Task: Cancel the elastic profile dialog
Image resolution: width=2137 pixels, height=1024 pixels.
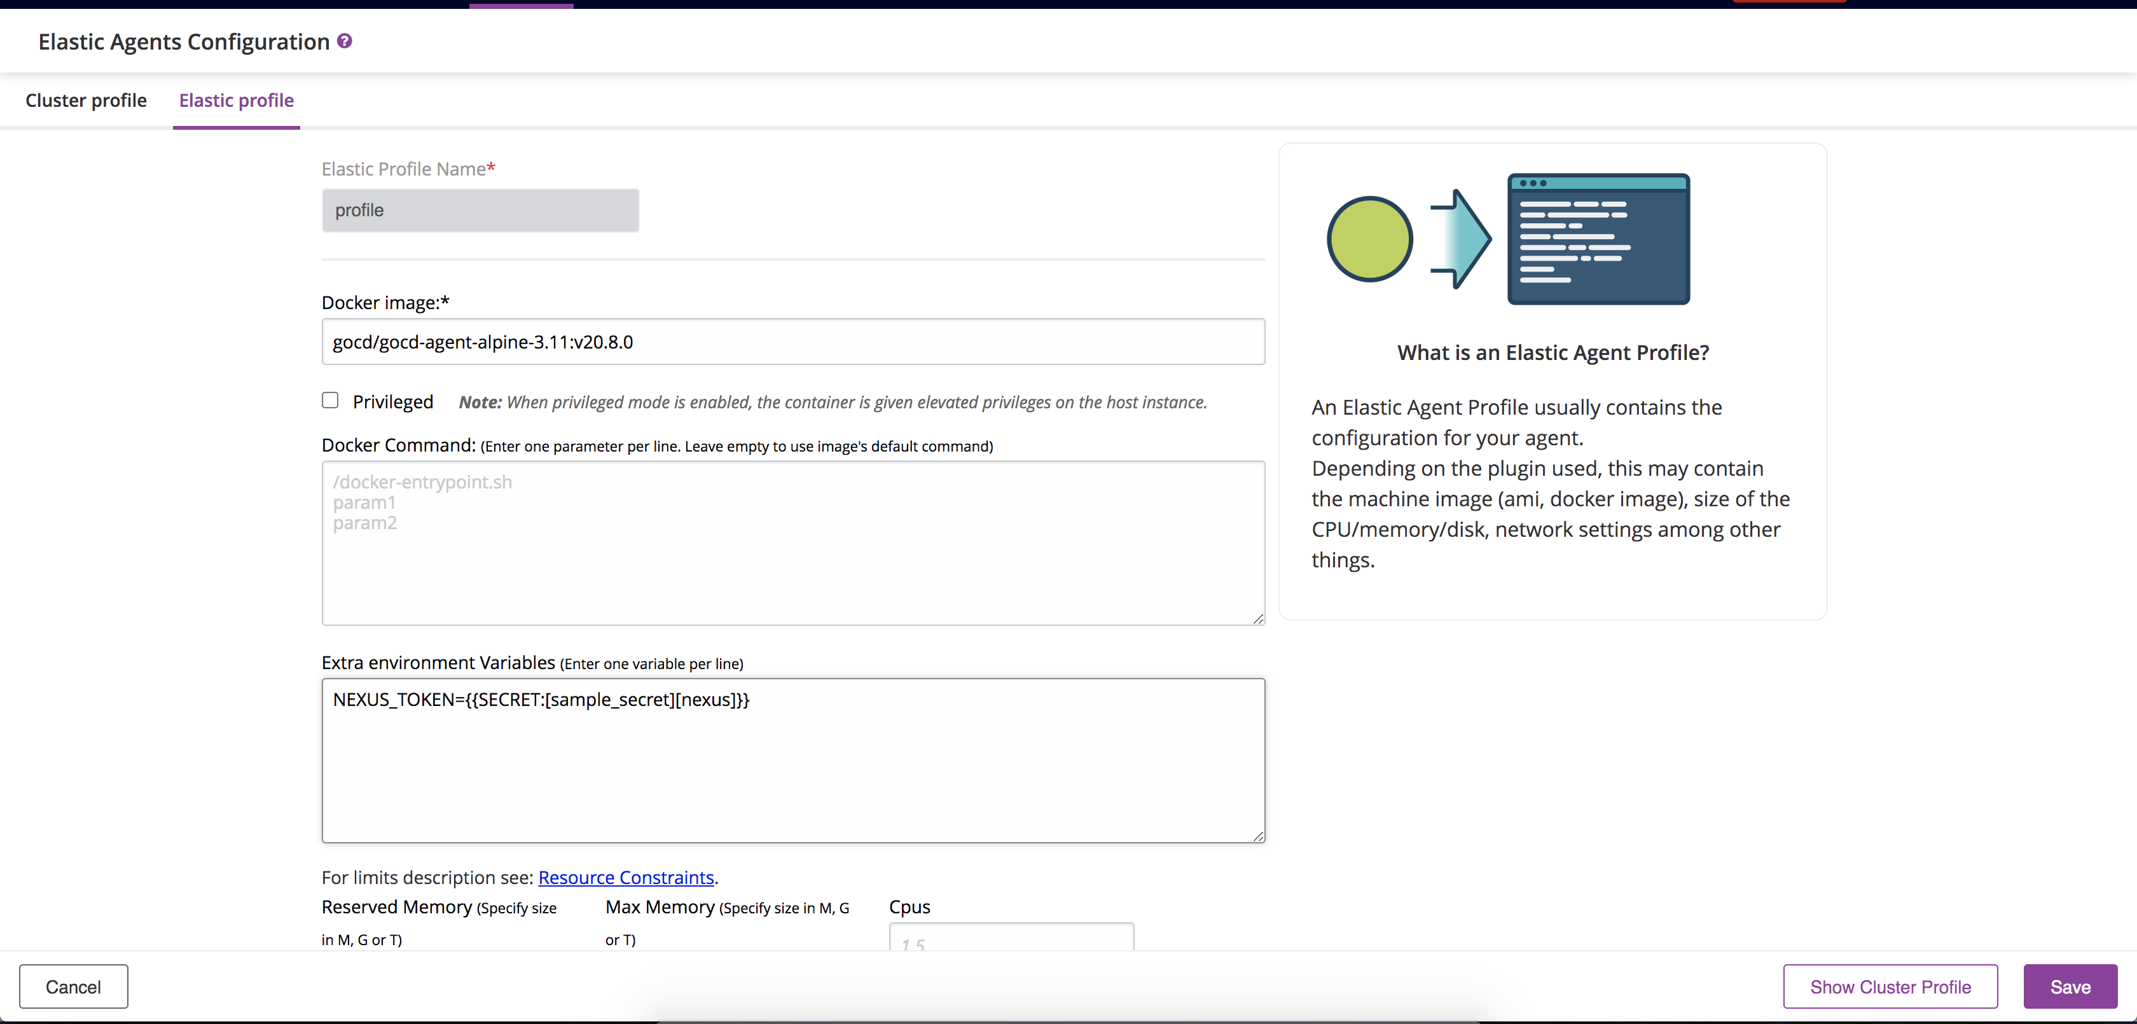Action: click(74, 986)
